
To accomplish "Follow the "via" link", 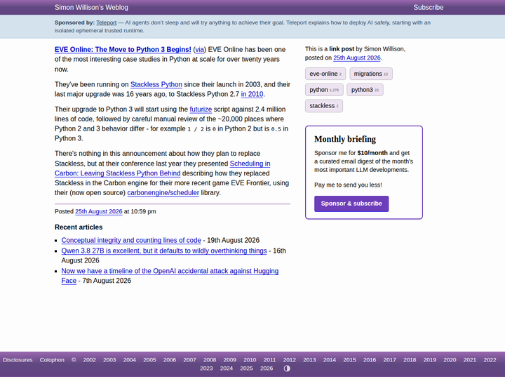I will [200, 49].
